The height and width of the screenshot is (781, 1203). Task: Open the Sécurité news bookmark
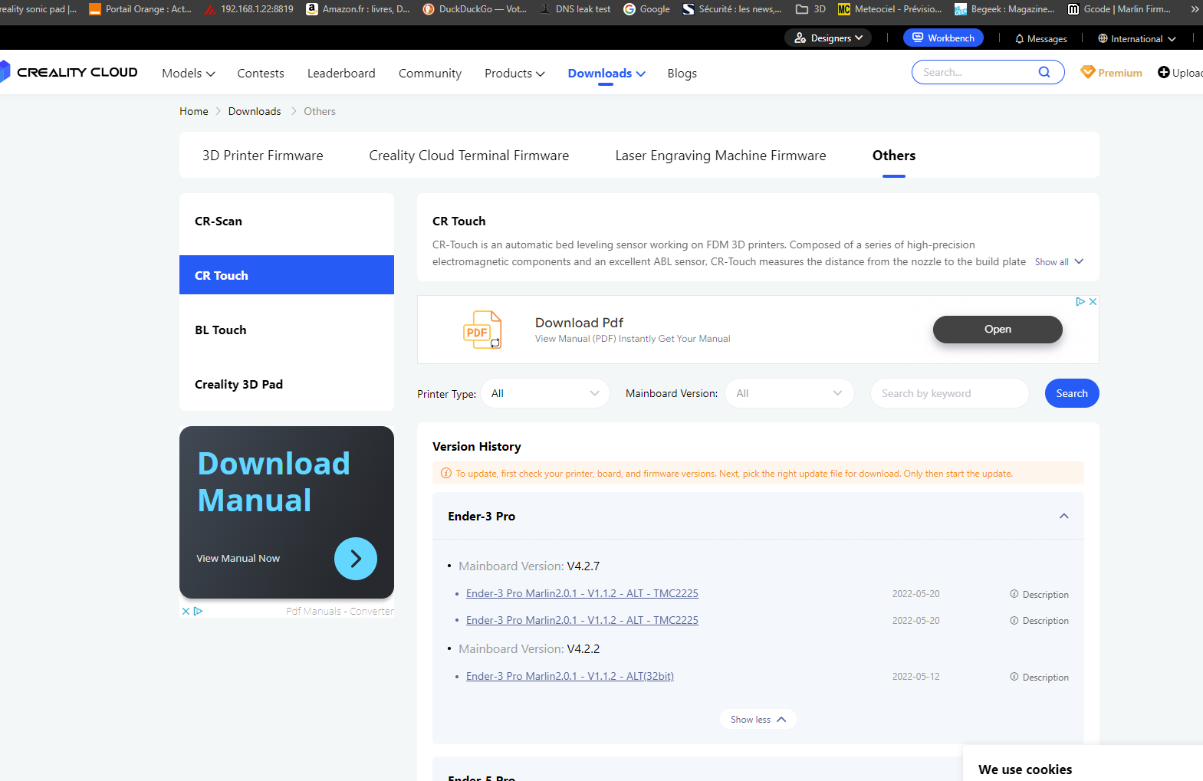732,9
